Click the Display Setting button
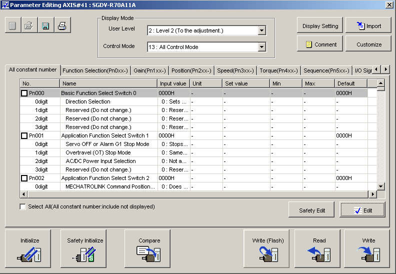The image size is (396, 274). click(320, 25)
